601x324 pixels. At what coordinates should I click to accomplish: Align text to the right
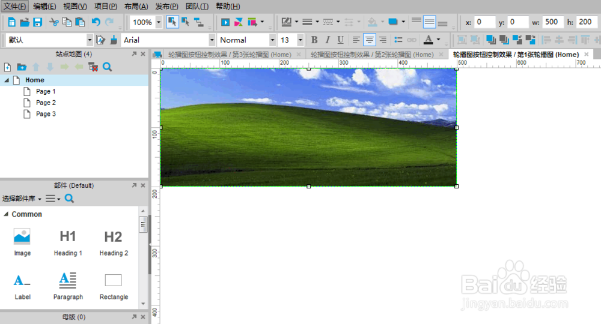click(x=382, y=40)
